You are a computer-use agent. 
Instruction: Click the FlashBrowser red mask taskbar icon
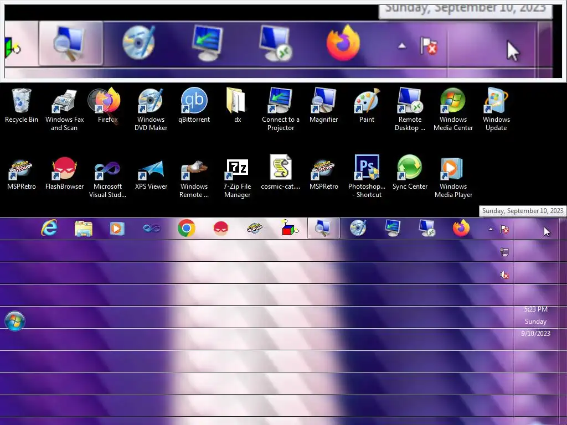click(221, 229)
